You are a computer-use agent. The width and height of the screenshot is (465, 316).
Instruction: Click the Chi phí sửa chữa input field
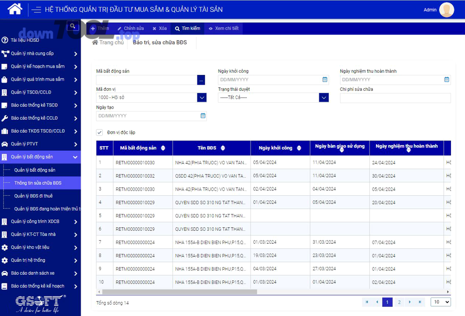pos(395,98)
